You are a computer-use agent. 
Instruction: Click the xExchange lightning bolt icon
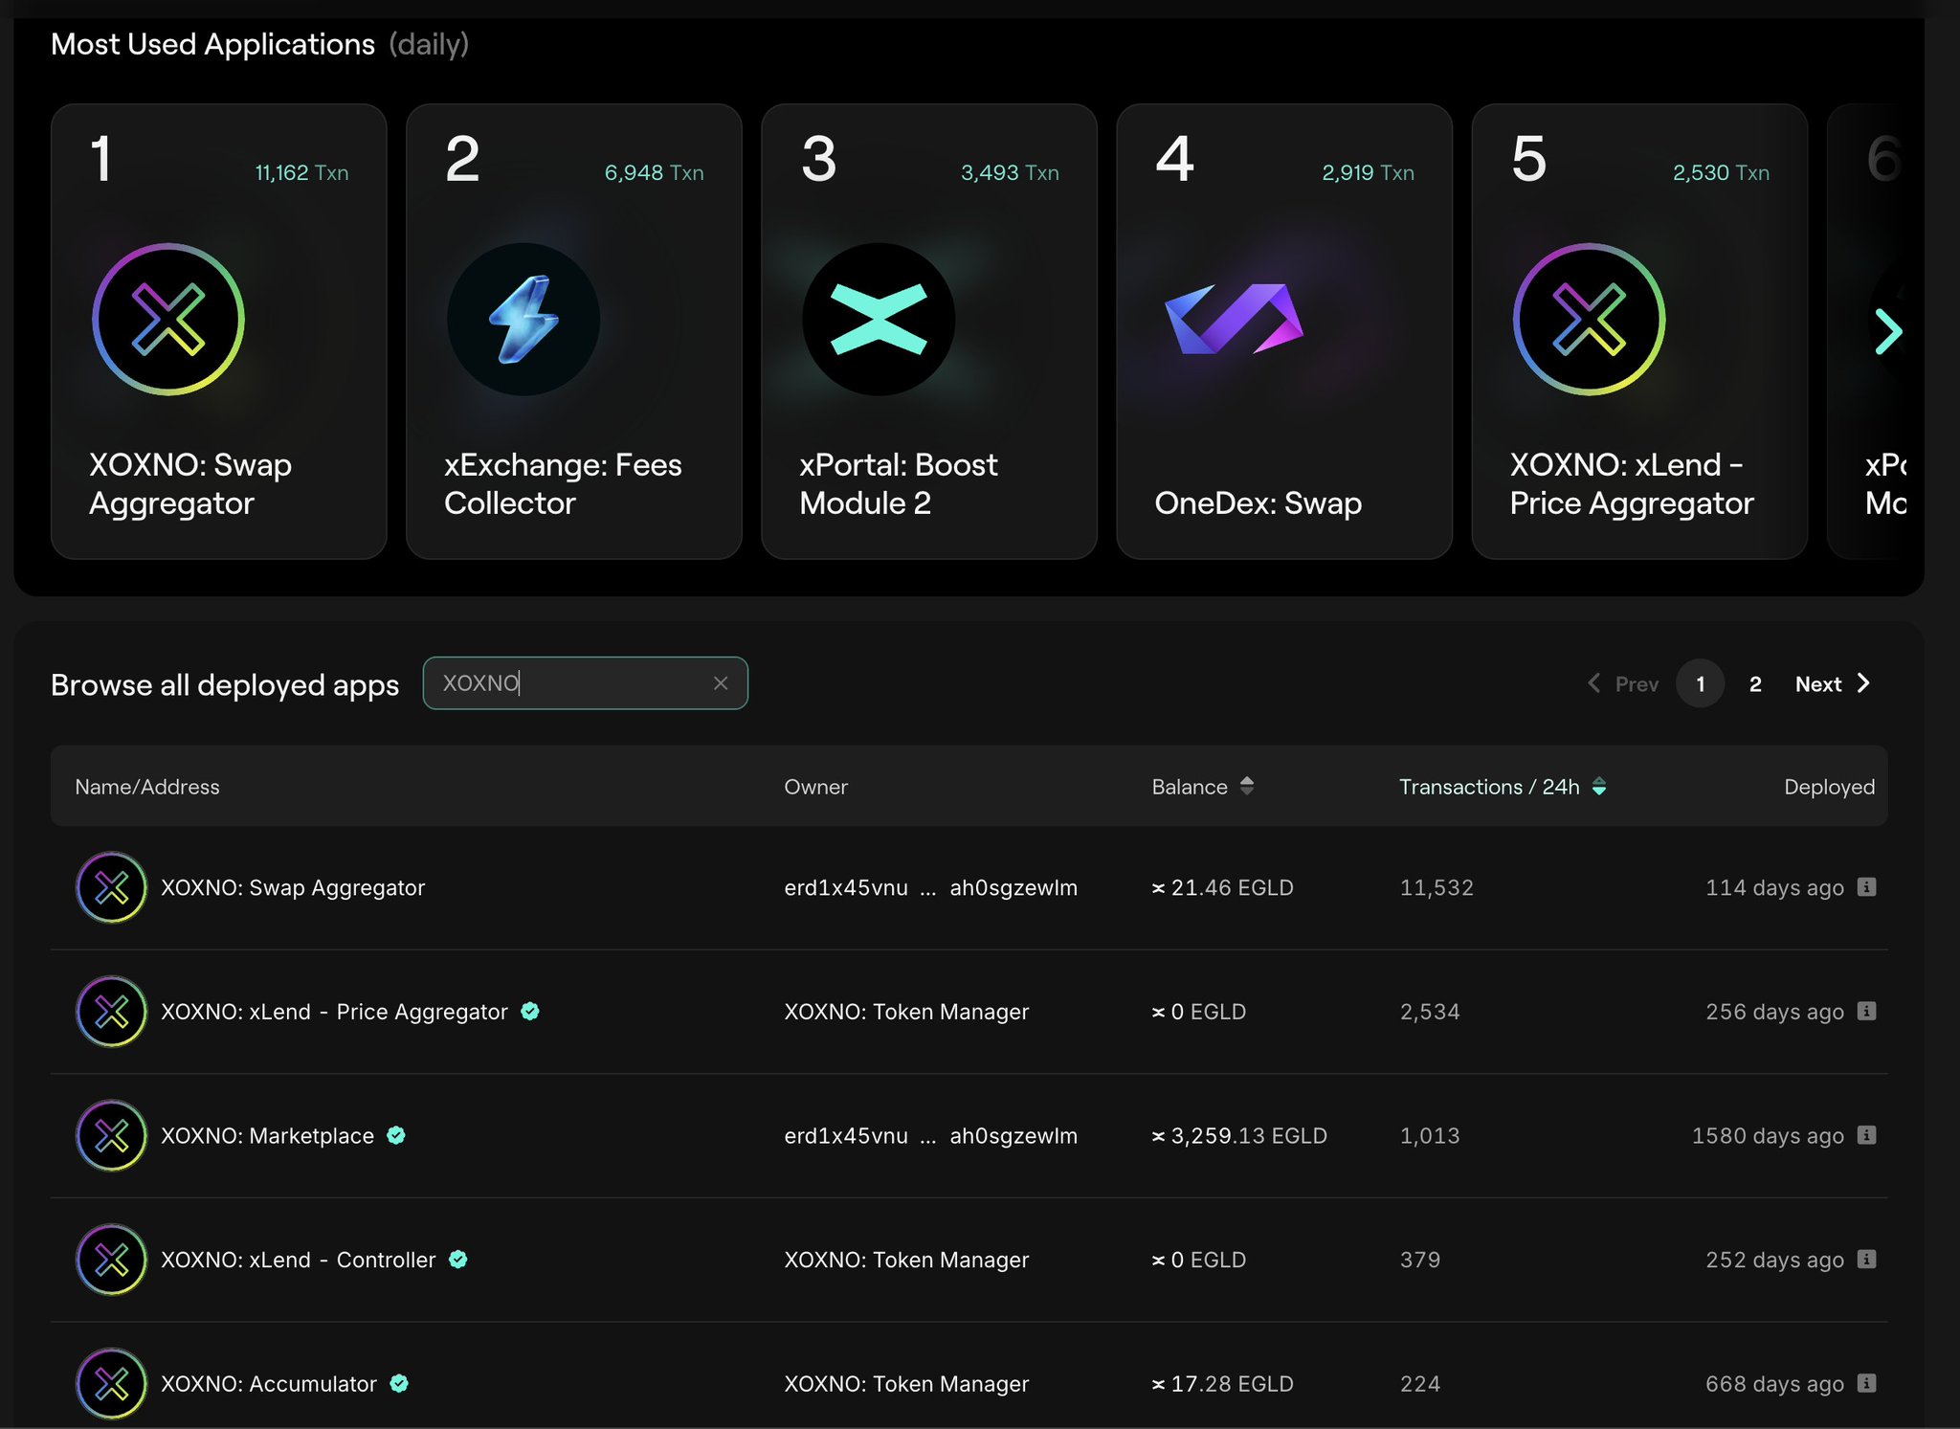coord(523,319)
